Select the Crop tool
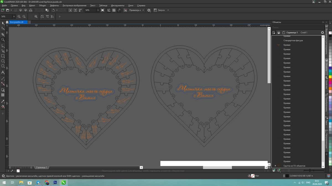332x186 pixels. coord(3,34)
